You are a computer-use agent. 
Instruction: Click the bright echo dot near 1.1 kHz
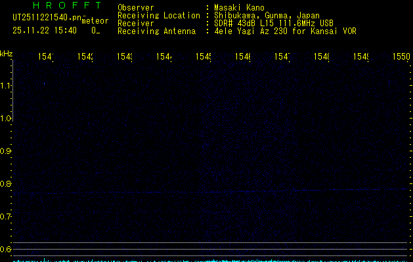point(44,84)
